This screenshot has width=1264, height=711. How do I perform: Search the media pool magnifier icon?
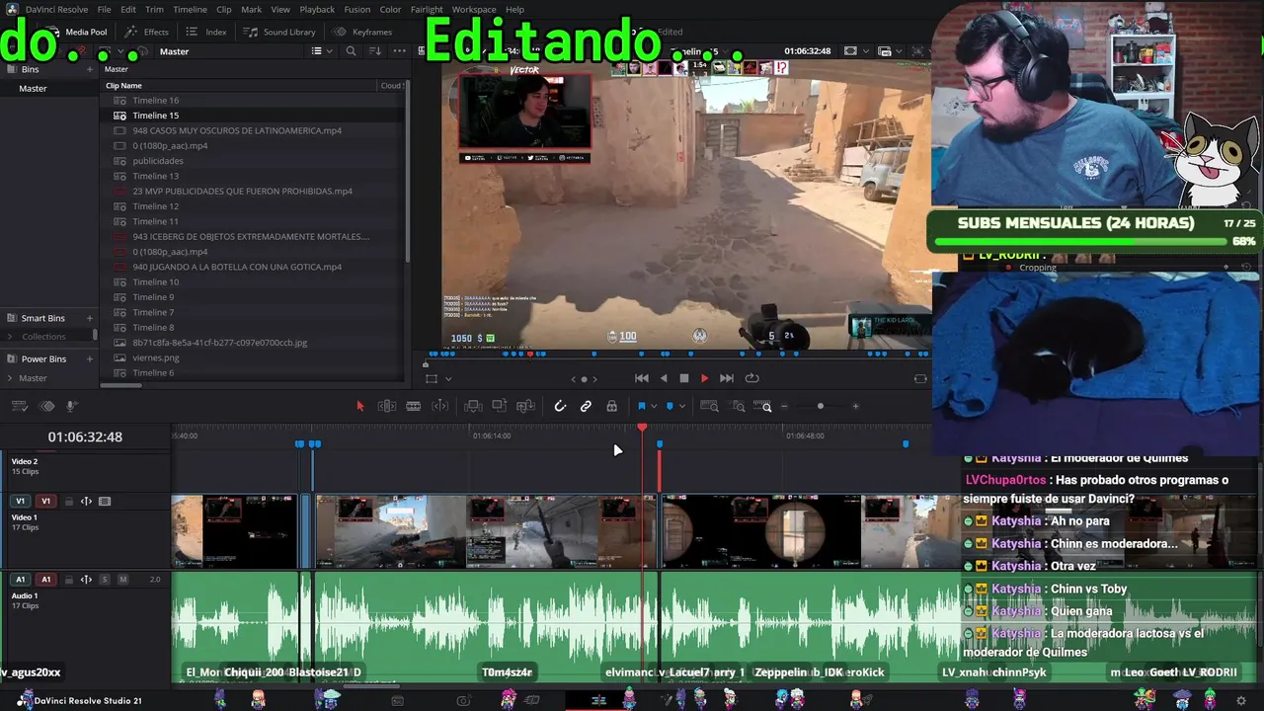pos(351,51)
